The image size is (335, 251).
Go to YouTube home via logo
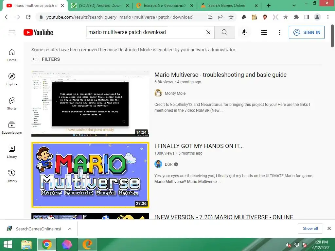point(38,32)
